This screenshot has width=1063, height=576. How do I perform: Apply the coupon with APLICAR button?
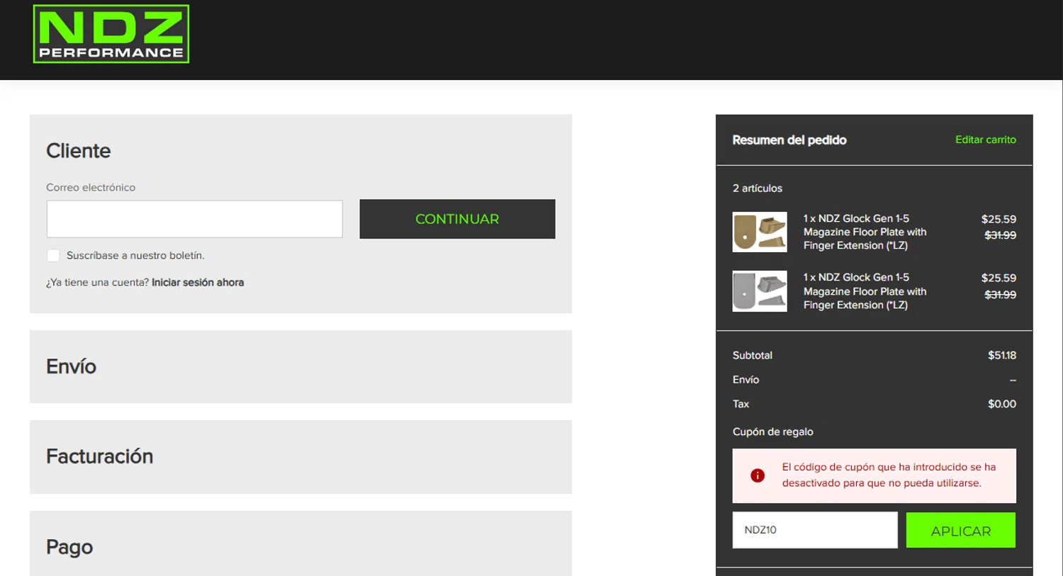tap(960, 530)
